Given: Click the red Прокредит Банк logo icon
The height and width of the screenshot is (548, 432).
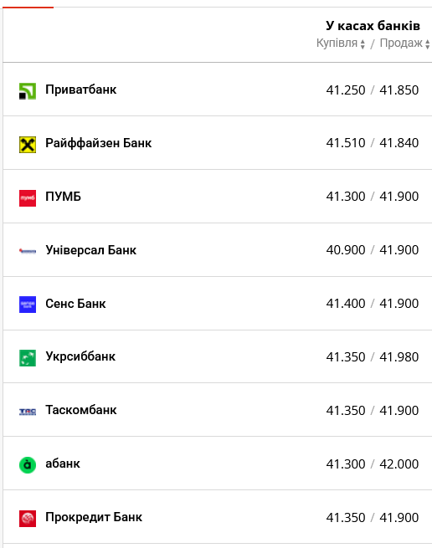Looking at the screenshot, I should 28,518.
